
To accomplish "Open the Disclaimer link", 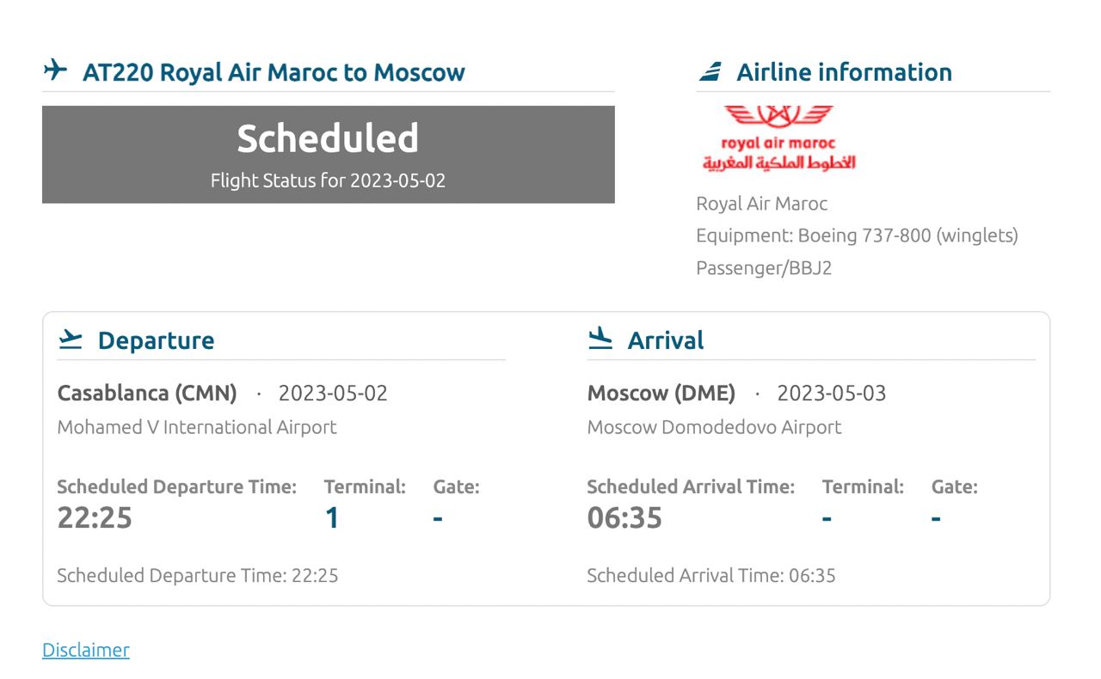I will click(x=86, y=650).
